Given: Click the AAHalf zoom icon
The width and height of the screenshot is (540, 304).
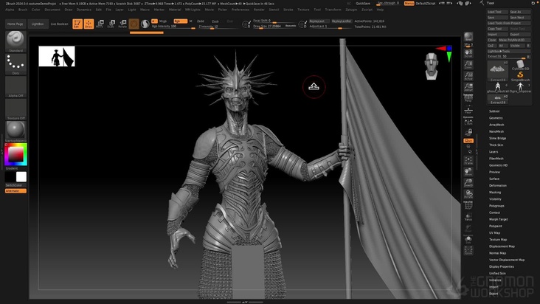Looking at the screenshot, I should pyautogui.click(x=468, y=87).
